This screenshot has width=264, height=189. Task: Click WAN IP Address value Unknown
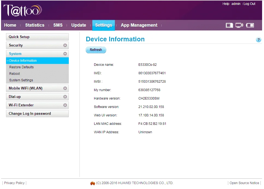click(145, 132)
